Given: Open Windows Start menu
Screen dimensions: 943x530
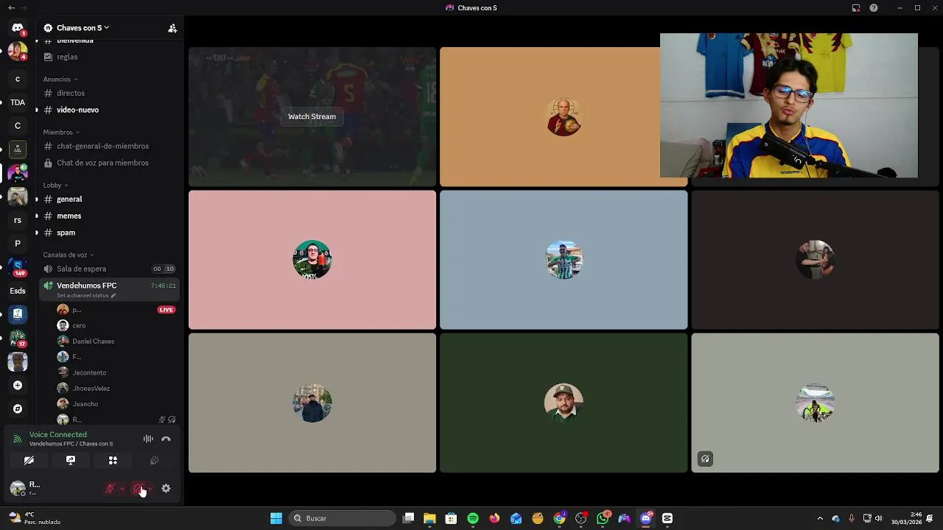Looking at the screenshot, I should [x=276, y=518].
